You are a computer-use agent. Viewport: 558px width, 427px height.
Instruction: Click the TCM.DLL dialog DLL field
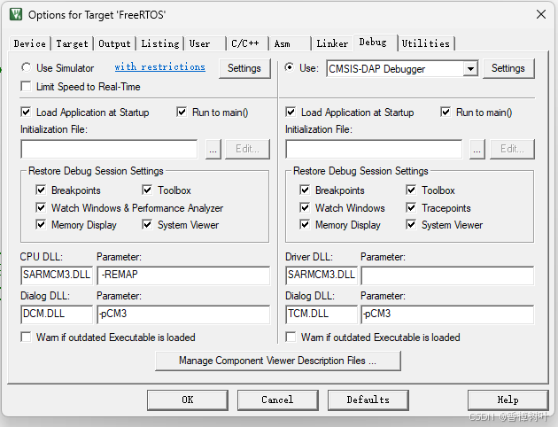pyautogui.click(x=322, y=314)
